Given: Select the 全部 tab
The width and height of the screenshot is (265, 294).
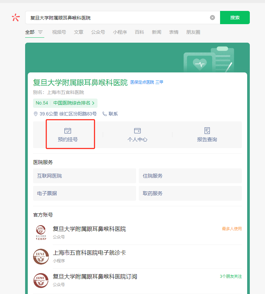Looking at the screenshot, I should [30, 32].
